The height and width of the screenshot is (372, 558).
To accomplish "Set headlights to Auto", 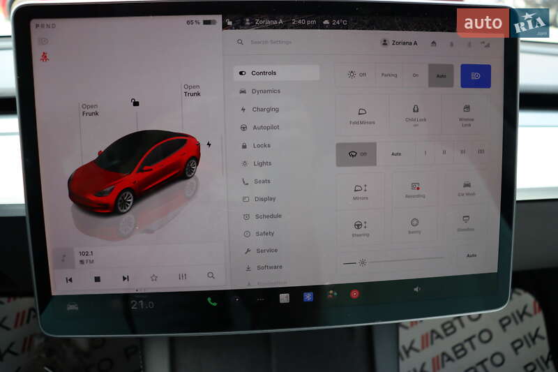I will pos(441,76).
